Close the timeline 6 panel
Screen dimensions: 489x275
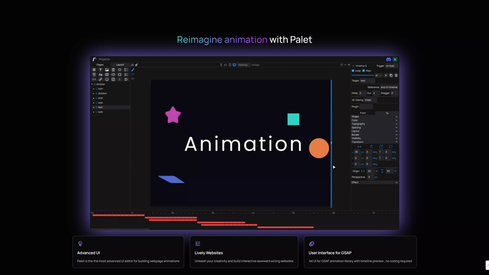(353, 66)
